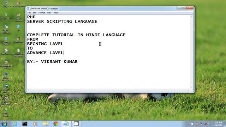Open the clock and date in taskbar
This screenshot has width=226, height=127.
(218, 124)
